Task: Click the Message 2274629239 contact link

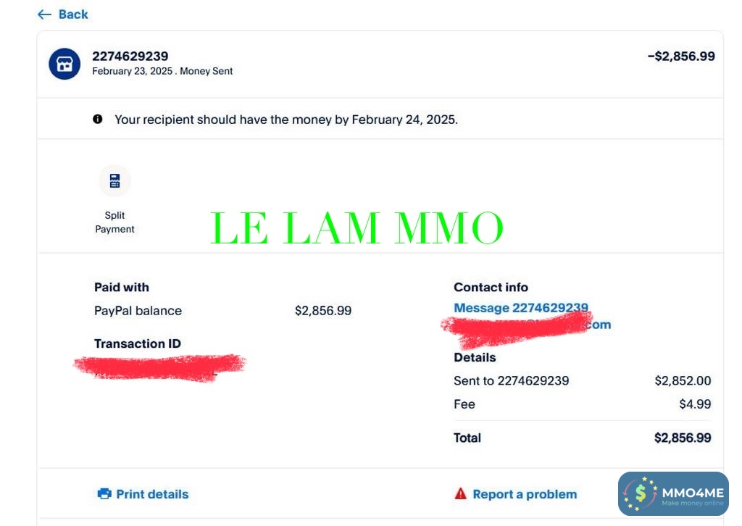Action: click(x=520, y=308)
